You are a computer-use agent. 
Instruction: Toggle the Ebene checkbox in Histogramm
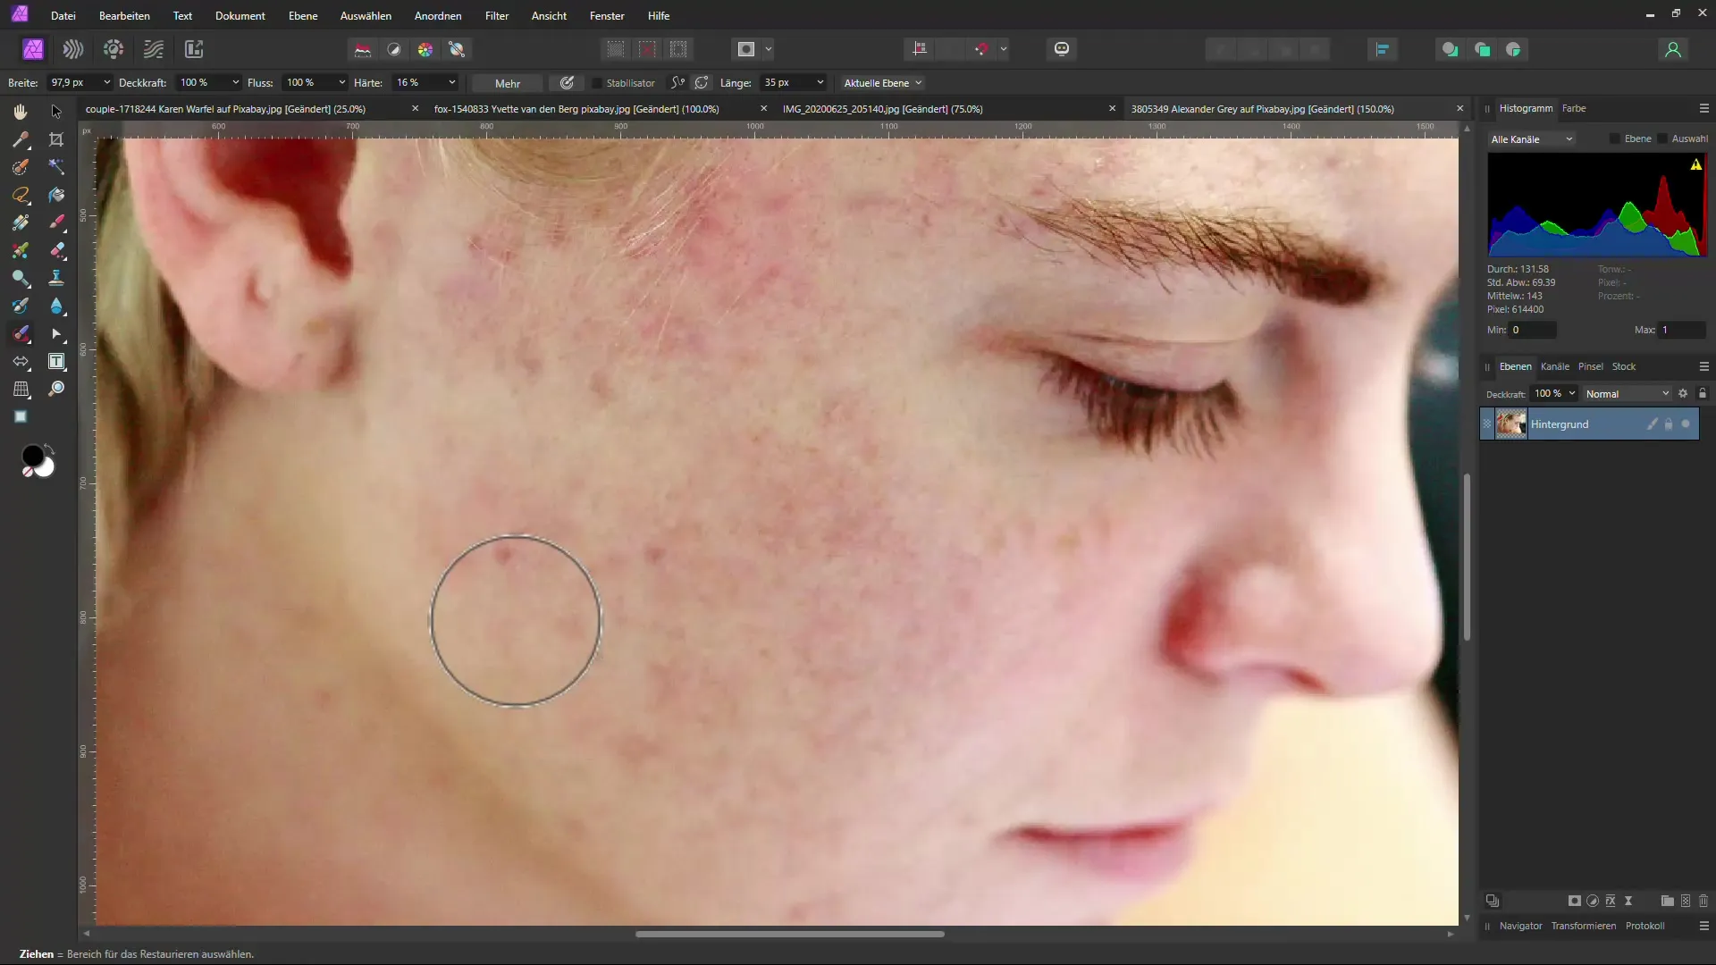point(1614,138)
